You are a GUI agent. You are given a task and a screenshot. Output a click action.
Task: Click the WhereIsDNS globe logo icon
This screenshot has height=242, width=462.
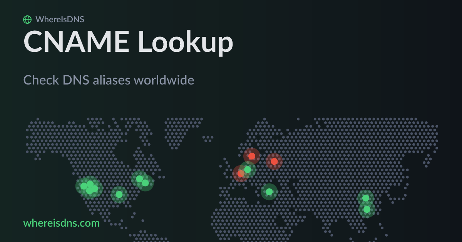[27, 19]
